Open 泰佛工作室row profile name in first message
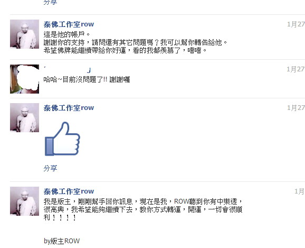Screen dimensions: 305x248 [69, 24]
